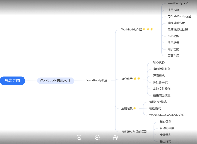Click the zoom out magnifier icon

pos(97,138)
